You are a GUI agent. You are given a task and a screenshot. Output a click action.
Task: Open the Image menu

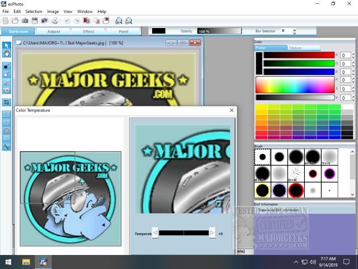53,11
